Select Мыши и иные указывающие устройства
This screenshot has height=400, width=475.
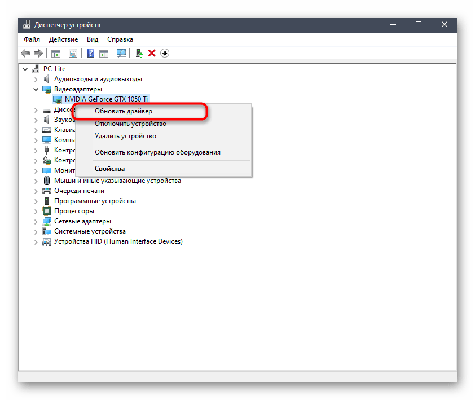[117, 181]
